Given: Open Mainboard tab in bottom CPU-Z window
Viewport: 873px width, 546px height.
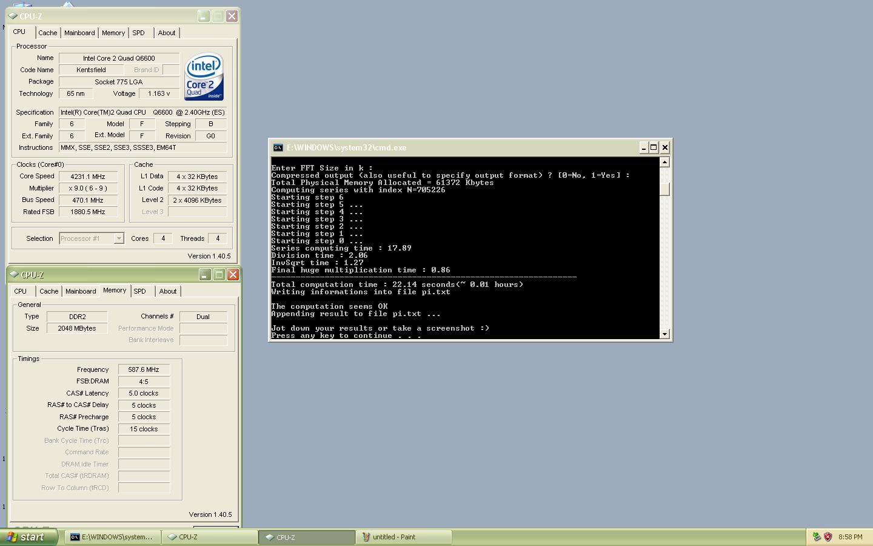Looking at the screenshot, I should 81,291.
